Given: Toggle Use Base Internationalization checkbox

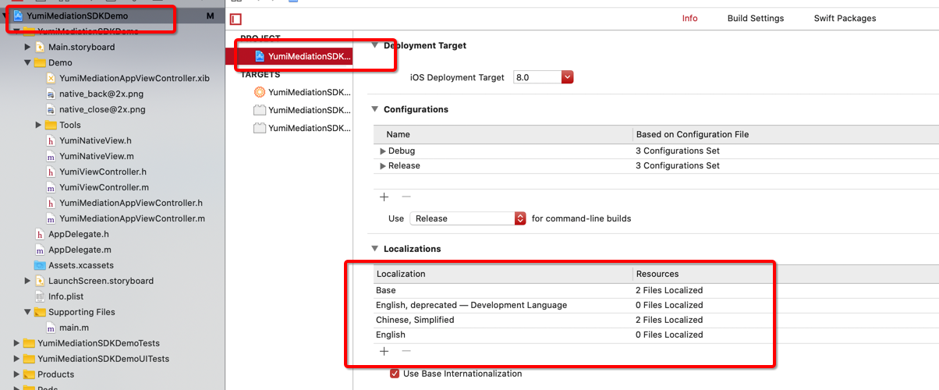Looking at the screenshot, I should [x=395, y=374].
